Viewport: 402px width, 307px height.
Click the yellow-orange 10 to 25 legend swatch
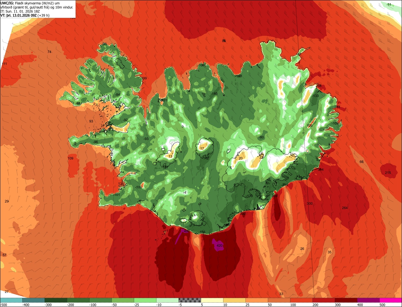tap(234, 300)
